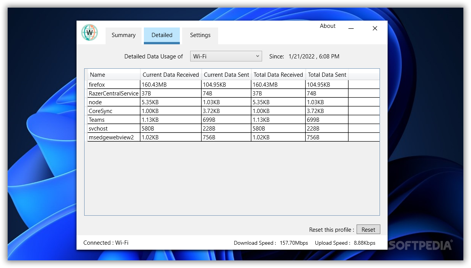The image size is (471, 268).
Task: Sort by Current Data Received header
Action: [x=171, y=75]
